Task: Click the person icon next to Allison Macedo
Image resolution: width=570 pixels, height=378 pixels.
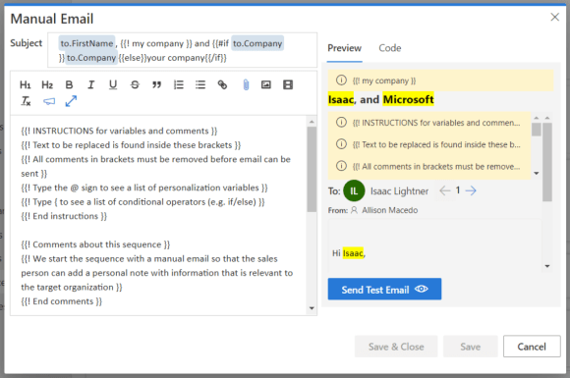Action: coord(354,210)
